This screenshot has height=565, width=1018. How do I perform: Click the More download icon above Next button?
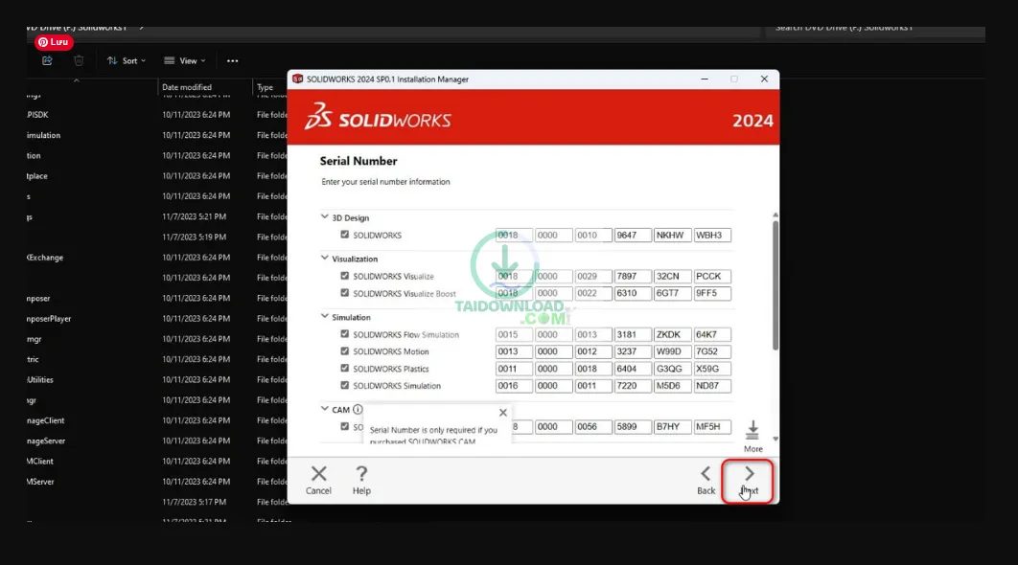(x=752, y=430)
